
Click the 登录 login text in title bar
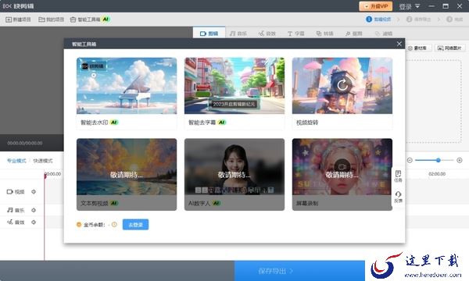(405, 6)
